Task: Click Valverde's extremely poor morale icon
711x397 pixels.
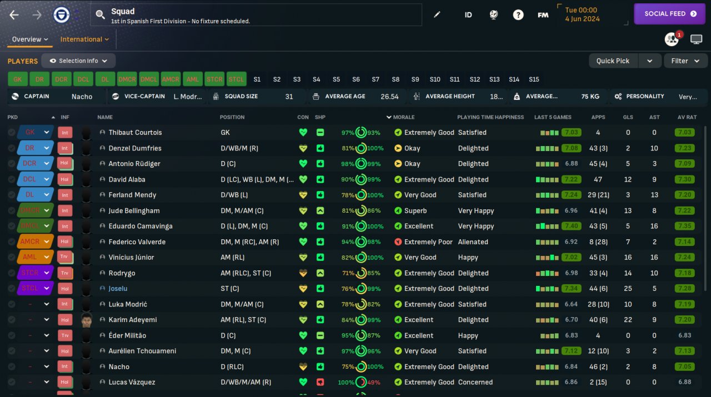Action: (398, 242)
